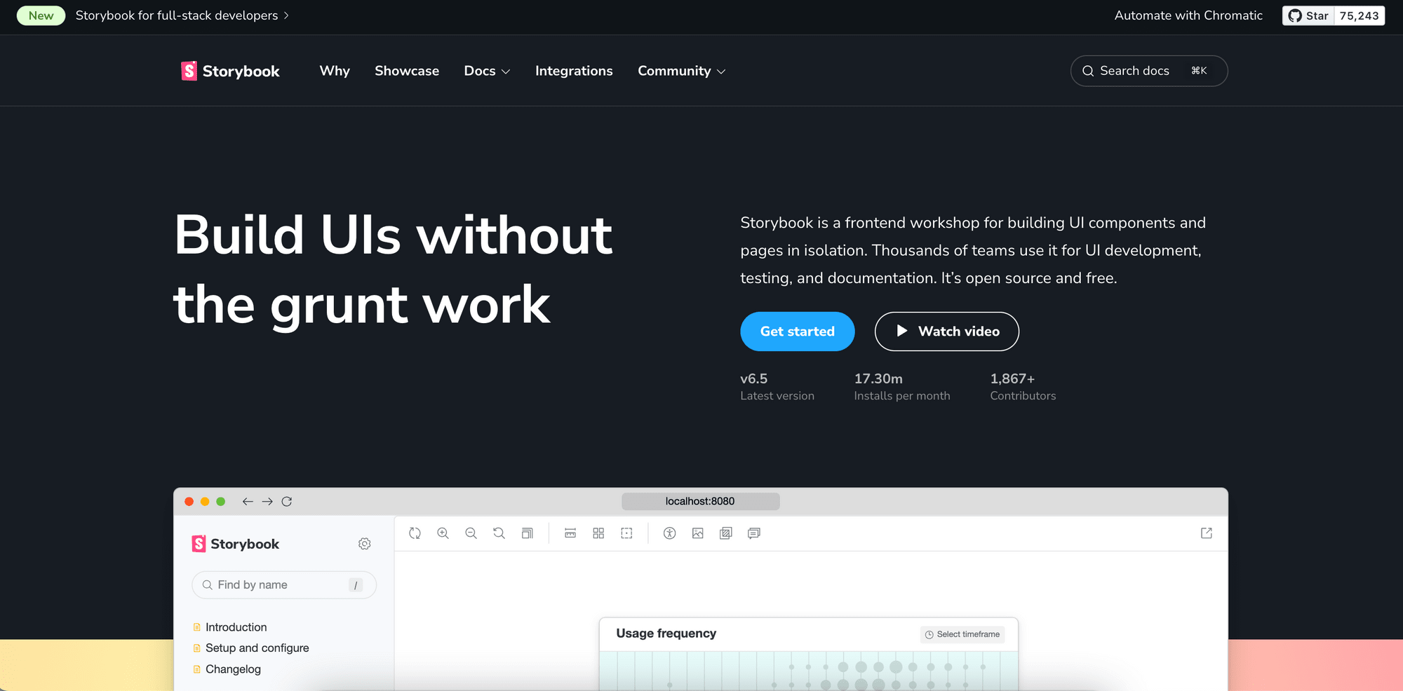Click the zoom in icon
This screenshot has width=1403, height=691.
pyautogui.click(x=443, y=533)
